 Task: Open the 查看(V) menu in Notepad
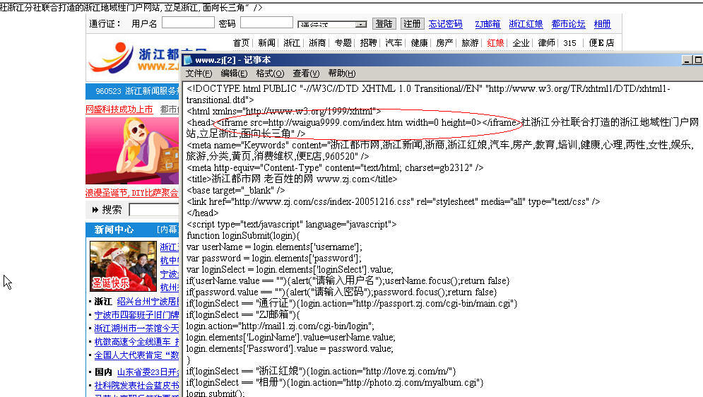pos(306,73)
